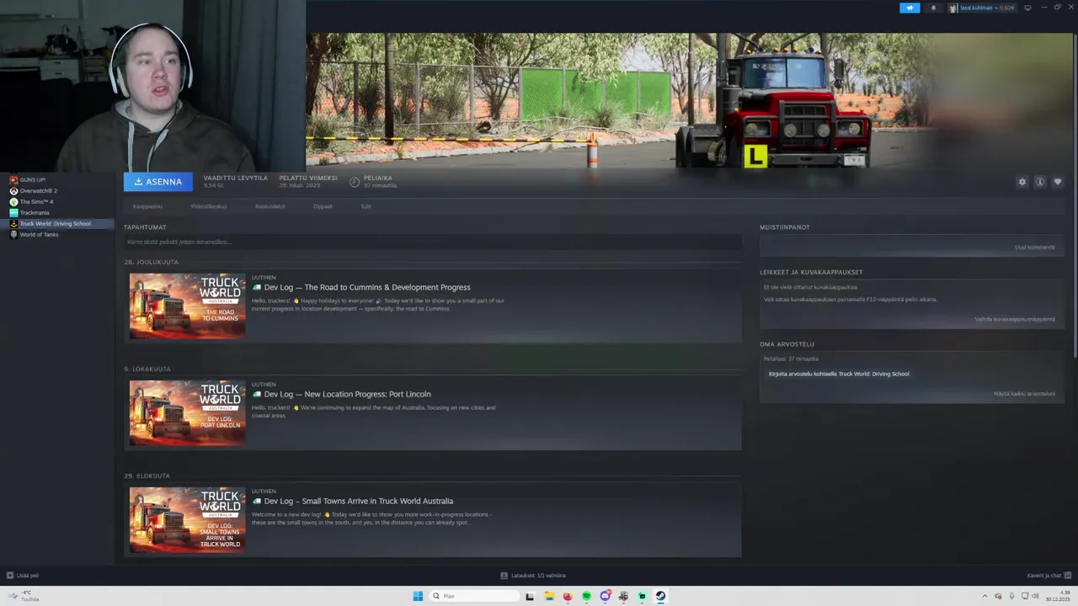Open the lassi.kuhlman account dropdown

tap(981, 8)
